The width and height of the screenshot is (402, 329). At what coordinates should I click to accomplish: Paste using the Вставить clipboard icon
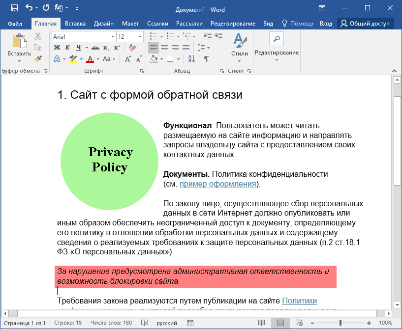coord(20,41)
